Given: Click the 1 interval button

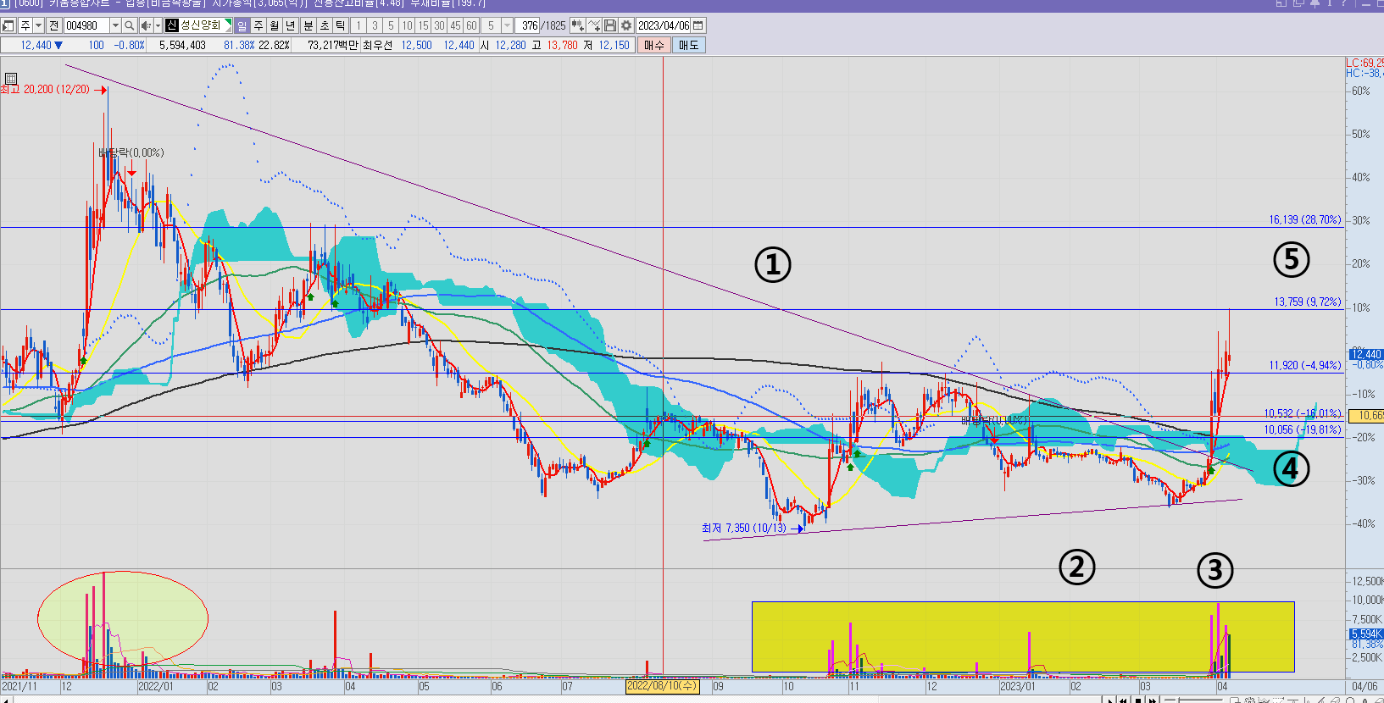Looking at the screenshot, I should click(x=359, y=25).
